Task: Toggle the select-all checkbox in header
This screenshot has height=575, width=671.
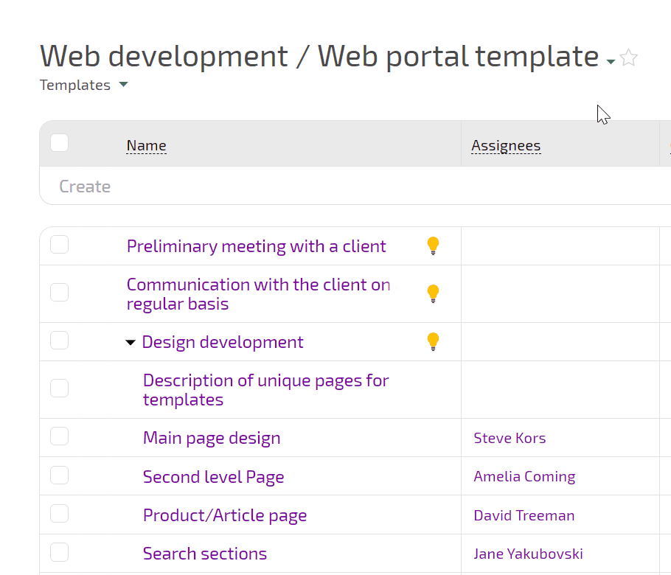Action: [60, 143]
